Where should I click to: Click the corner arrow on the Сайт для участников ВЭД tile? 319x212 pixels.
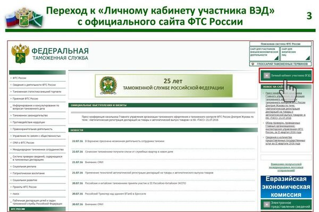tap(276, 58)
